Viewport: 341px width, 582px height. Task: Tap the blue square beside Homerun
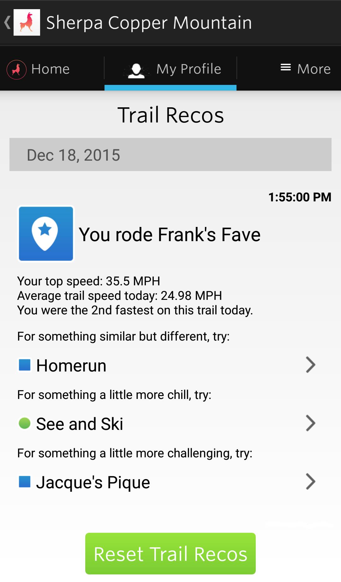tap(25, 365)
